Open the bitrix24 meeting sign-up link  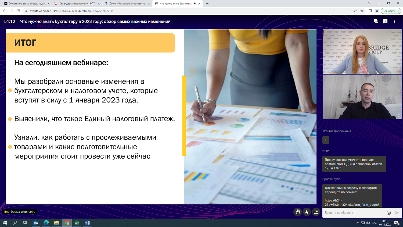point(352,203)
